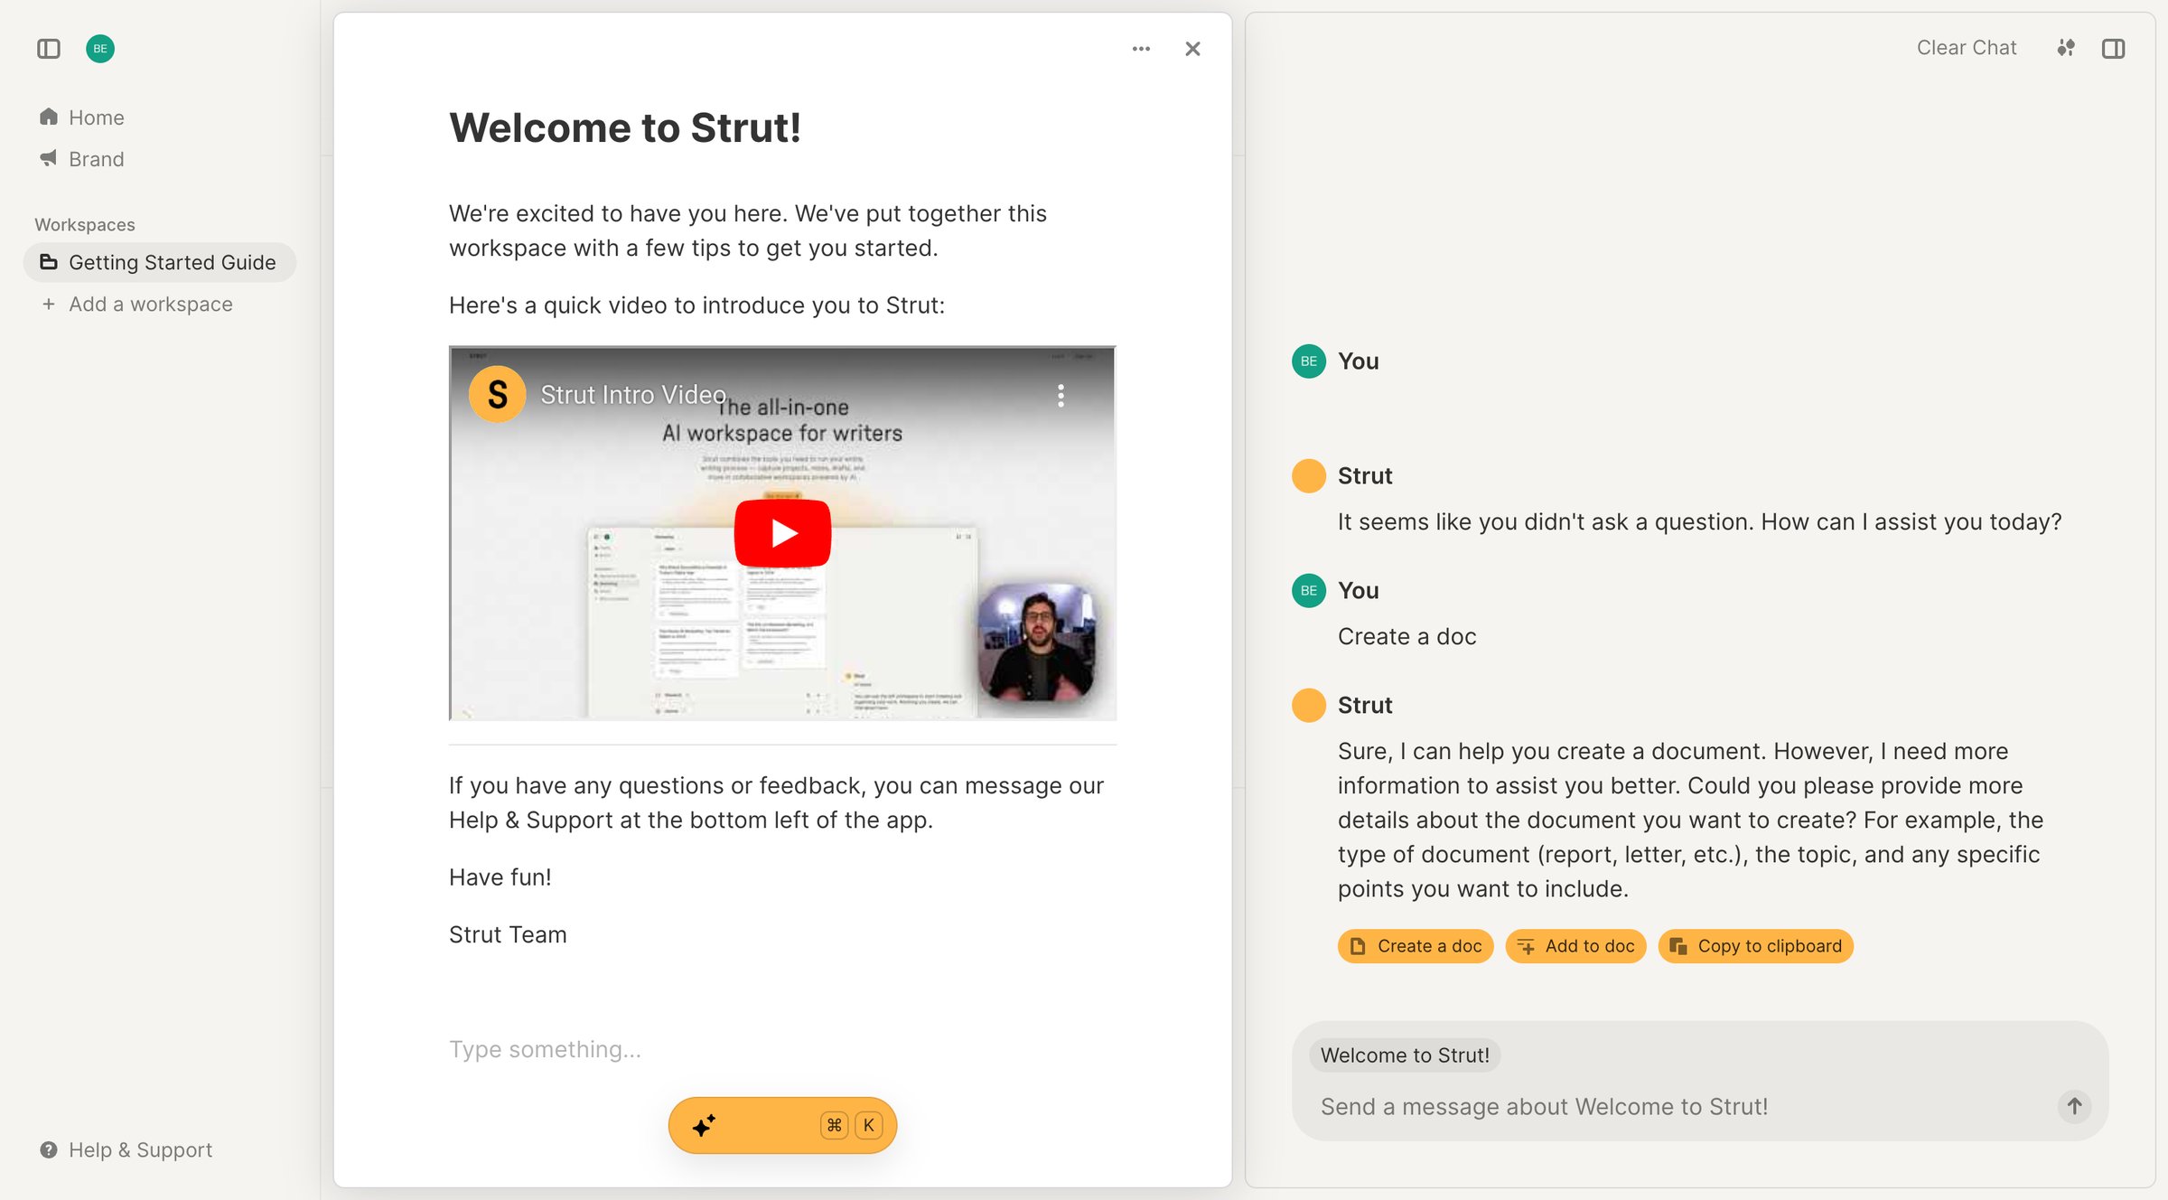Click the Welcome to Strut! heading
This screenshot has height=1200, width=2168.
pos(625,127)
